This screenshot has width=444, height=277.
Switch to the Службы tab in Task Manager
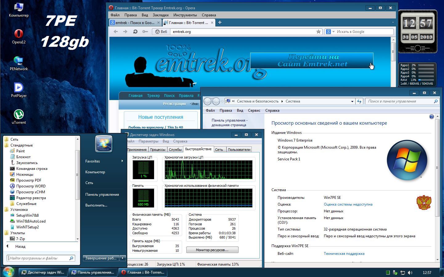[175, 150]
